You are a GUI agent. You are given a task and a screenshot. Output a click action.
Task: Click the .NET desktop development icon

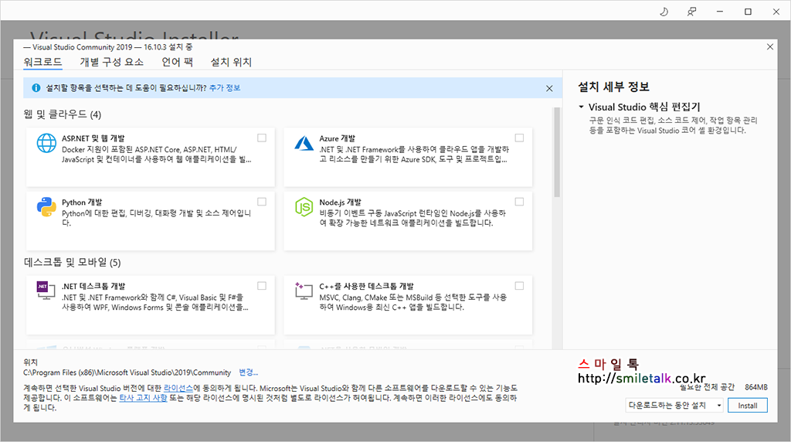pos(46,291)
